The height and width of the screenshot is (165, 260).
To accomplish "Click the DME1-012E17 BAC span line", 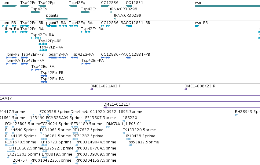I will pos(182,107).
